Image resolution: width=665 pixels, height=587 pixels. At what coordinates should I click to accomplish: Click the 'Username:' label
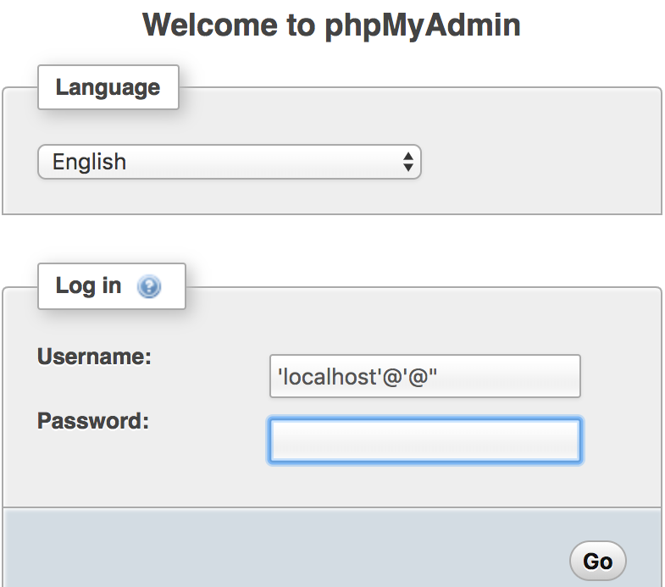tap(94, 357)
